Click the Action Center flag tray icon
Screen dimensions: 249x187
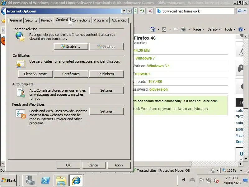[x=201, y=180]
